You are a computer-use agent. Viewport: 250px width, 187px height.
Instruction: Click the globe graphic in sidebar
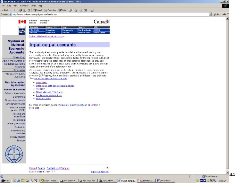click(x=14, y=154)
